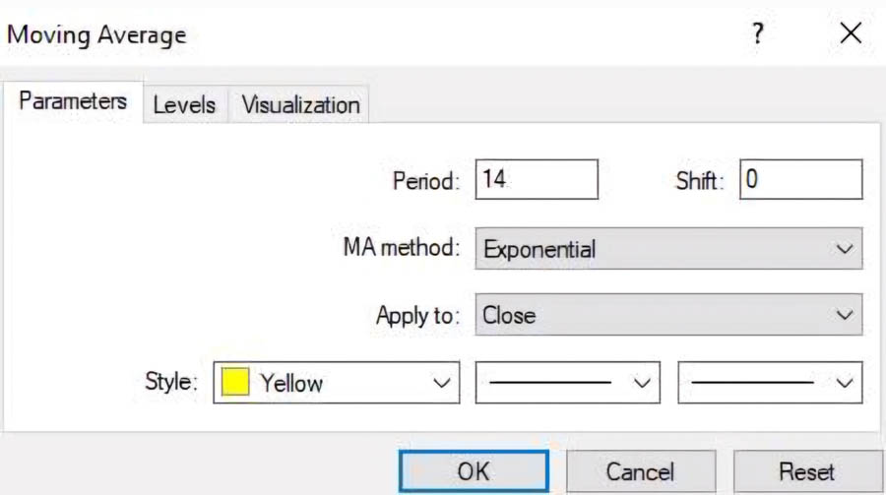Screen dimensions: 886x495
Task: Select the Parameters tab
Action: 73,101
